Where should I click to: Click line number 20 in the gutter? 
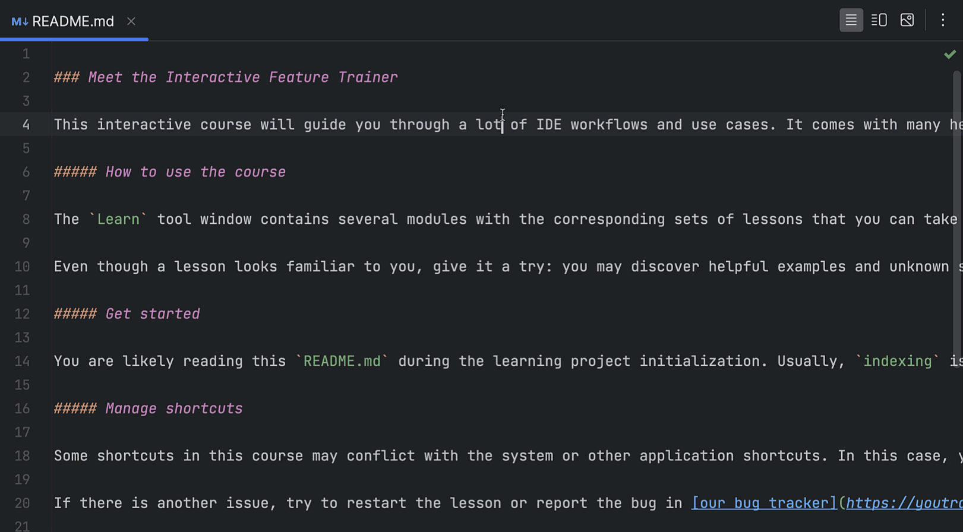(21, 503)
